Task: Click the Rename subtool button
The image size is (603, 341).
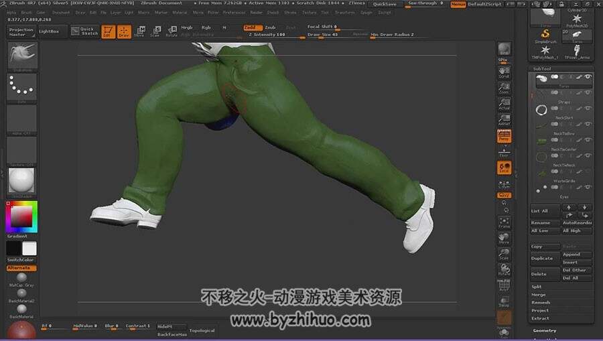Action: pos(545,223)
